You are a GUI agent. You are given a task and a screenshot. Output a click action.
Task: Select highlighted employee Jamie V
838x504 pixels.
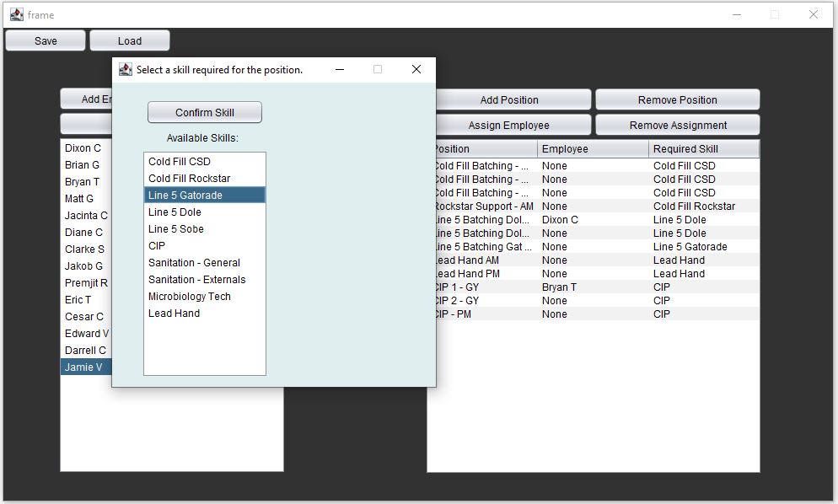coord(86,367)
